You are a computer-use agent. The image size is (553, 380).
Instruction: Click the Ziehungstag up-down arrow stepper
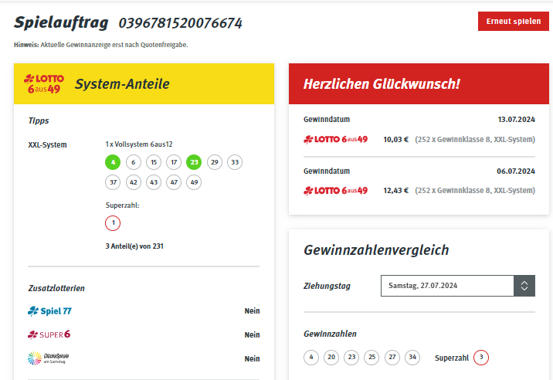[524, 286]
